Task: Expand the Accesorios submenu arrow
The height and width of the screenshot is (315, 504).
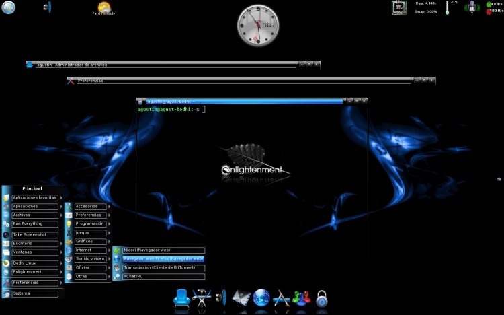Action: point(109,207)
